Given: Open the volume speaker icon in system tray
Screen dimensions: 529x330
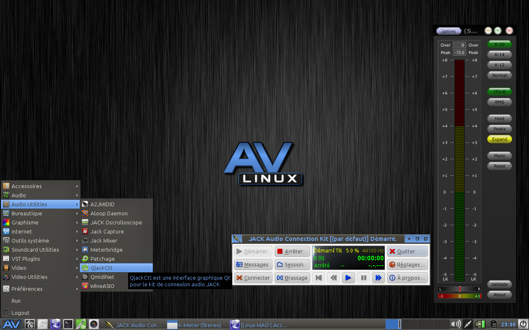Looking at the screenshot, I should [456, 324].
